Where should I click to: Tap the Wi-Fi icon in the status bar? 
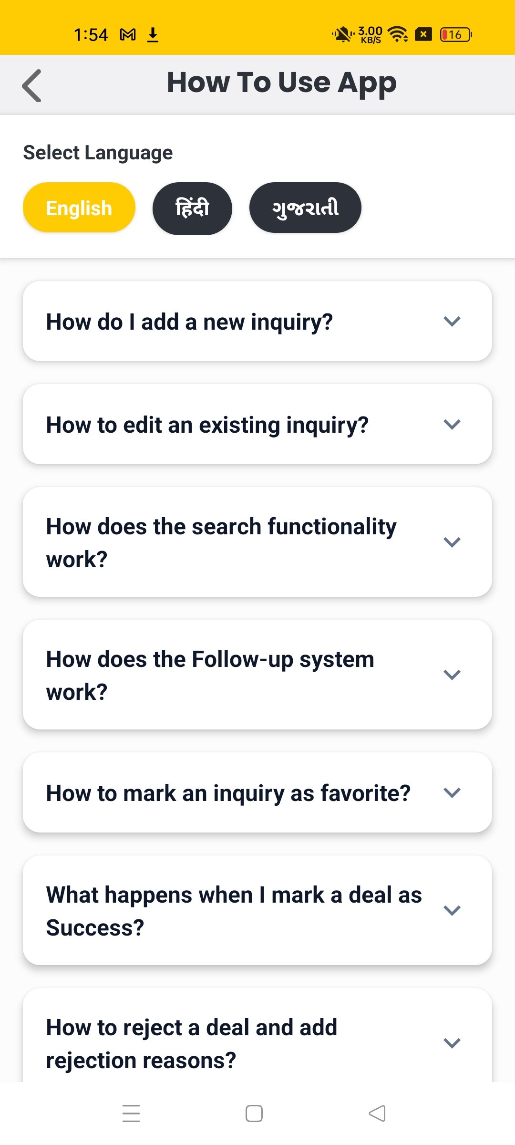397,34
